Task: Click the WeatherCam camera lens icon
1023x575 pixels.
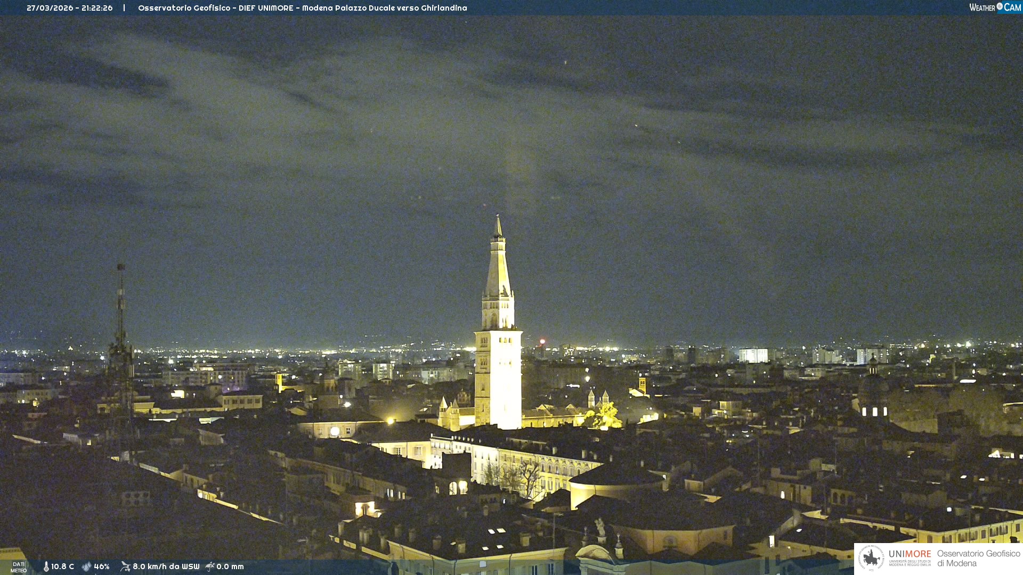Action: coord(1000,6)
